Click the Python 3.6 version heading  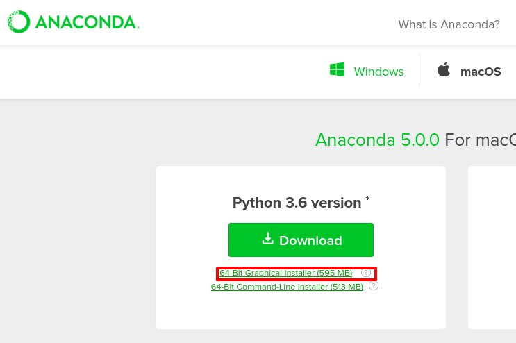[297, 203]
